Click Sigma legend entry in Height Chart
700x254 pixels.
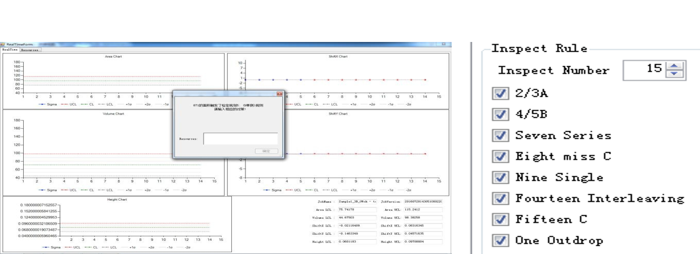tap(51, 248)
